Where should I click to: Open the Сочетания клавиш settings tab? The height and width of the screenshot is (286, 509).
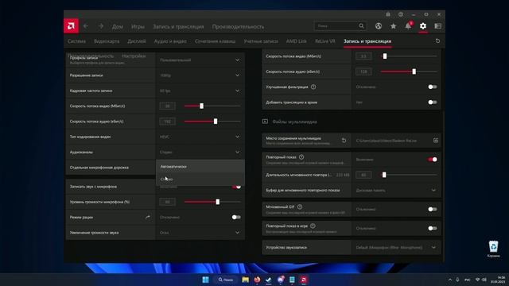click(x=216, y=41)
